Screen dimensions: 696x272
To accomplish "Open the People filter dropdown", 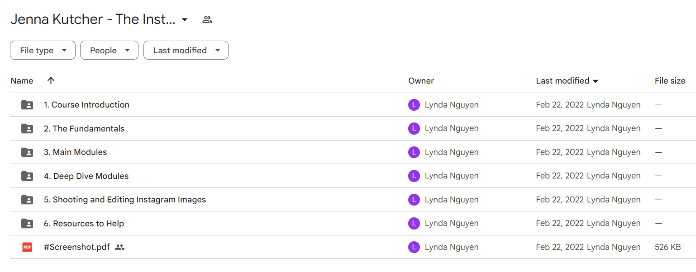I will click(109, 50).
